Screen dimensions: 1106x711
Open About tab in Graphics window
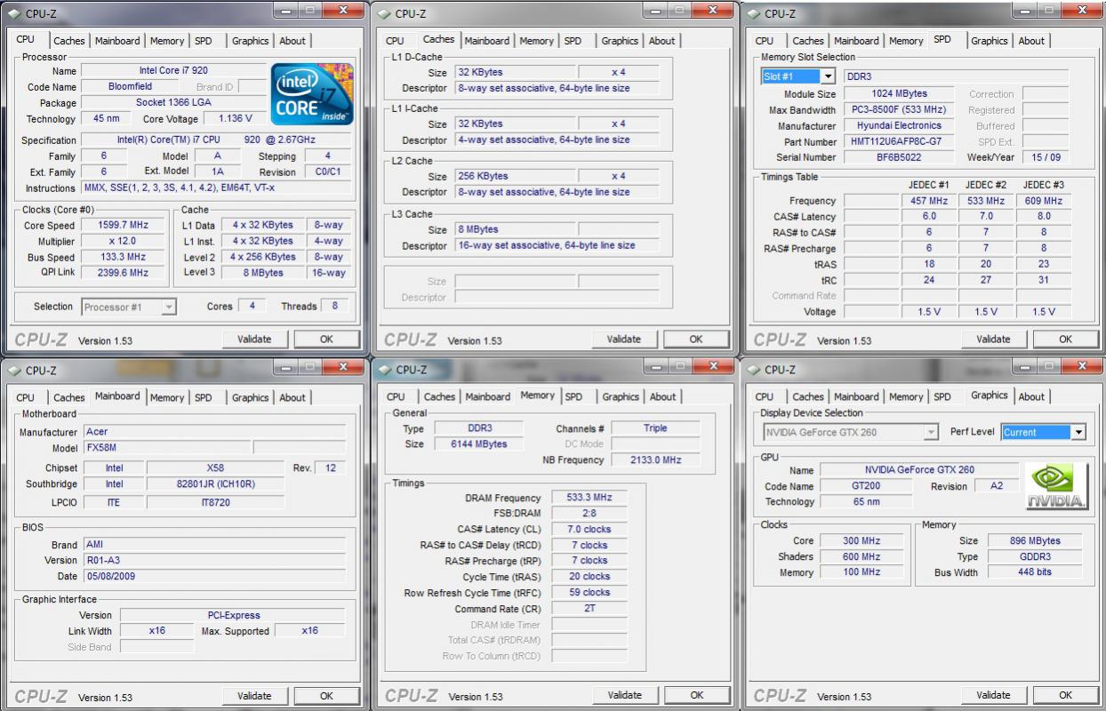pyautogui.click(x=1031, y=396)
